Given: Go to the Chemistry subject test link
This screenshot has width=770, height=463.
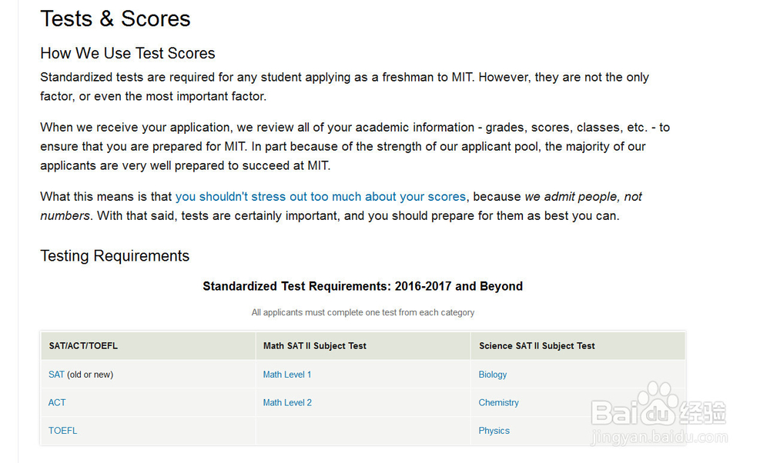Looking at the screenshot, I should pos(498,402).
